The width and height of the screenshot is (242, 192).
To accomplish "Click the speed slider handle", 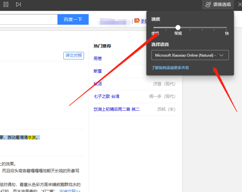I will click(178, 27).
